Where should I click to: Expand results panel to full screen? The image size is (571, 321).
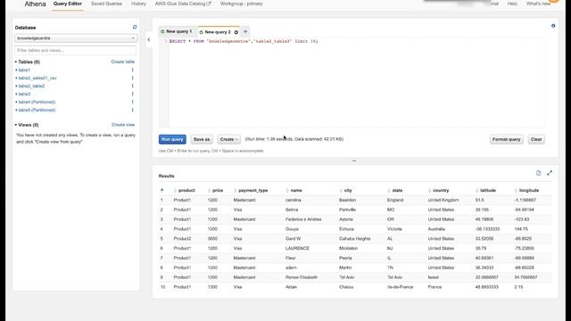550,173
